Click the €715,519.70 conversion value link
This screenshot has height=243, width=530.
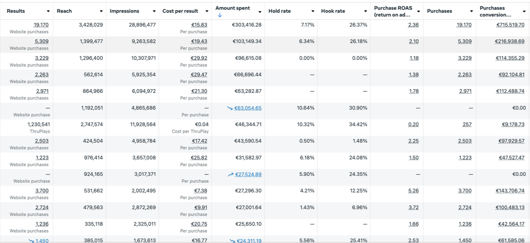[x=510, y=25]
